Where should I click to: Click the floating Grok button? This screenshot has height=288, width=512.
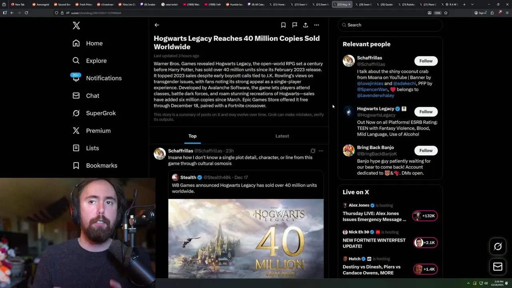[x=498, y=246]
